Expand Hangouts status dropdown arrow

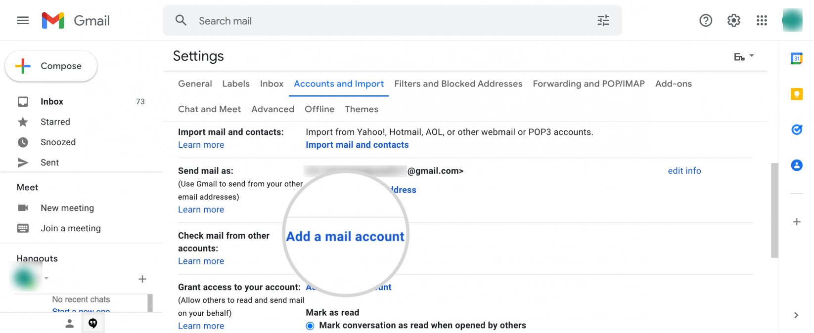[x=46, y=278]
